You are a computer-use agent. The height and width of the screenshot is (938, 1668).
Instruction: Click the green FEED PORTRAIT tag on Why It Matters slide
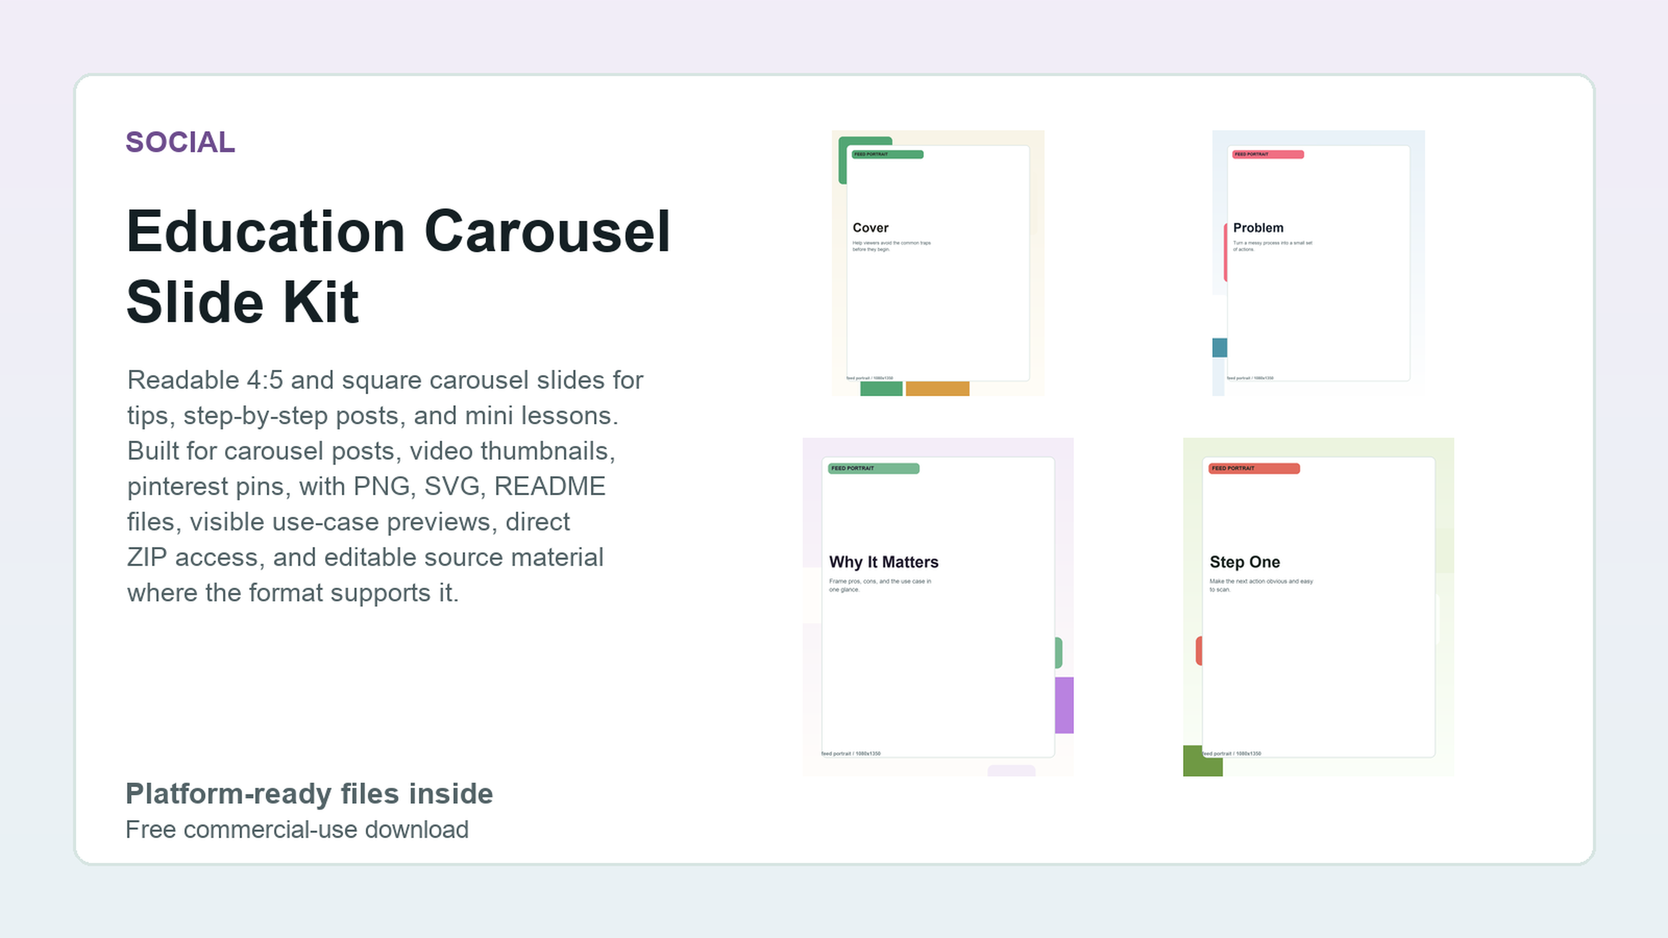click(874, 468)
